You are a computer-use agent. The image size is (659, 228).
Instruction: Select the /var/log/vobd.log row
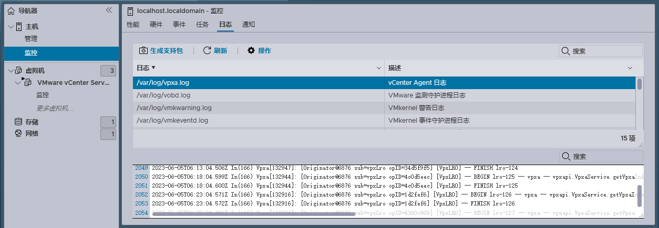[258, 95]
